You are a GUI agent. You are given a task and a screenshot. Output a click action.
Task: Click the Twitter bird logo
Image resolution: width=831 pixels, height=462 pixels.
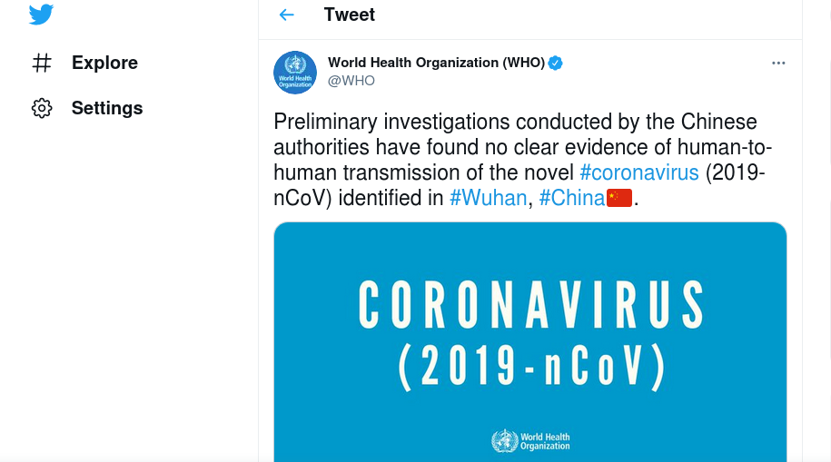[42, 15]
